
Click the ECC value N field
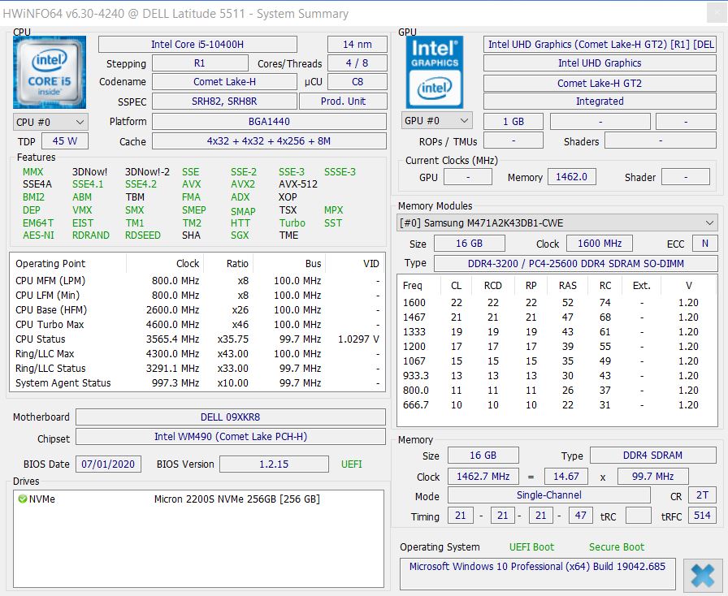tap(704, 244)
